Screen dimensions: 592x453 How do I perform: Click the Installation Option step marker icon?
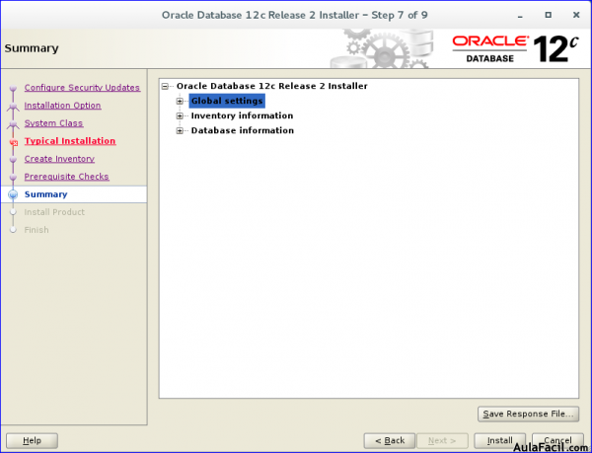13,106
